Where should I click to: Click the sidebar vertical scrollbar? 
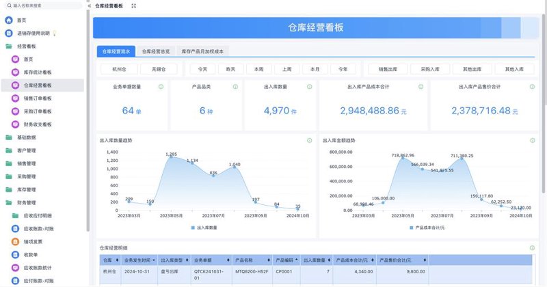88,120
